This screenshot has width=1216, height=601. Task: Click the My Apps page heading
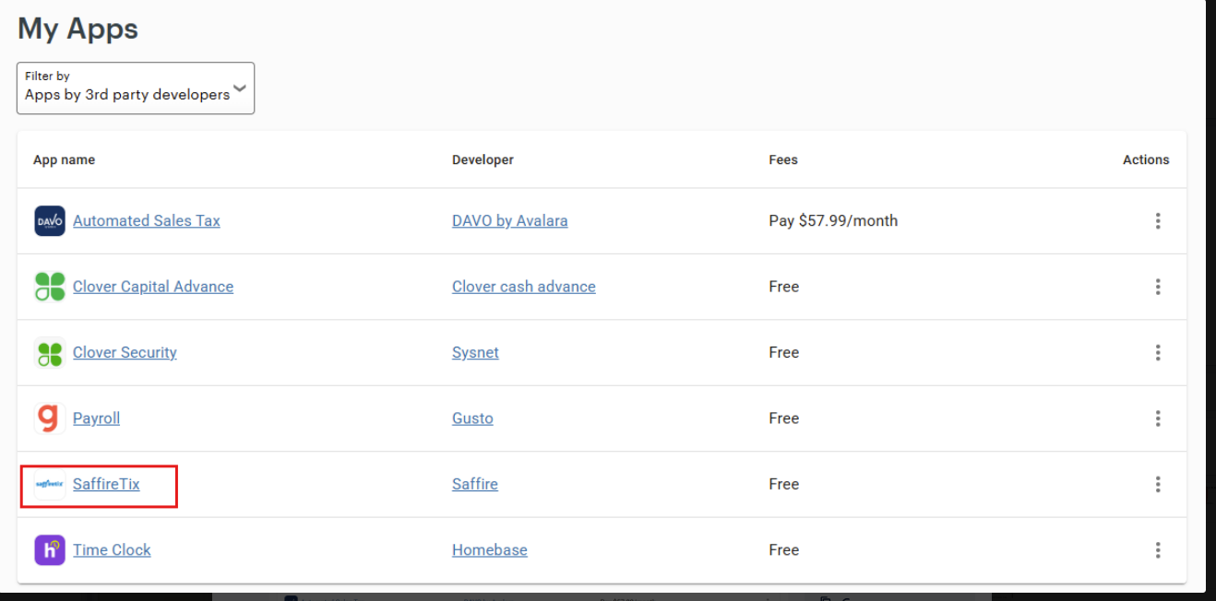tap(77, 29)
